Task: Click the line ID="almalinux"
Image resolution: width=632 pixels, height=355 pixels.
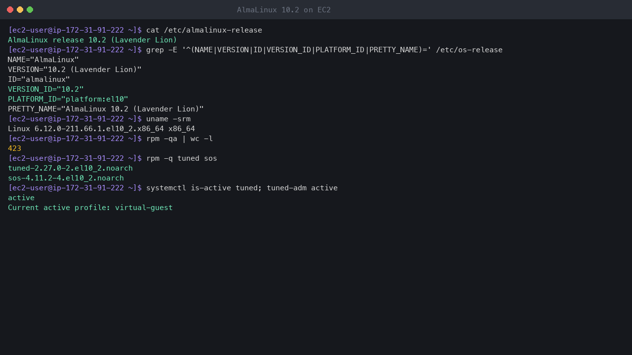Action: (x=39, y=79)
